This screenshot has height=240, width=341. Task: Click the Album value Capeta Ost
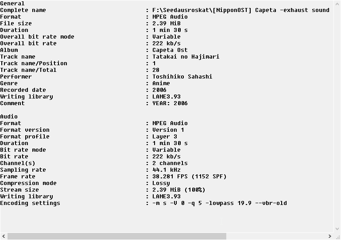[170, 50]
